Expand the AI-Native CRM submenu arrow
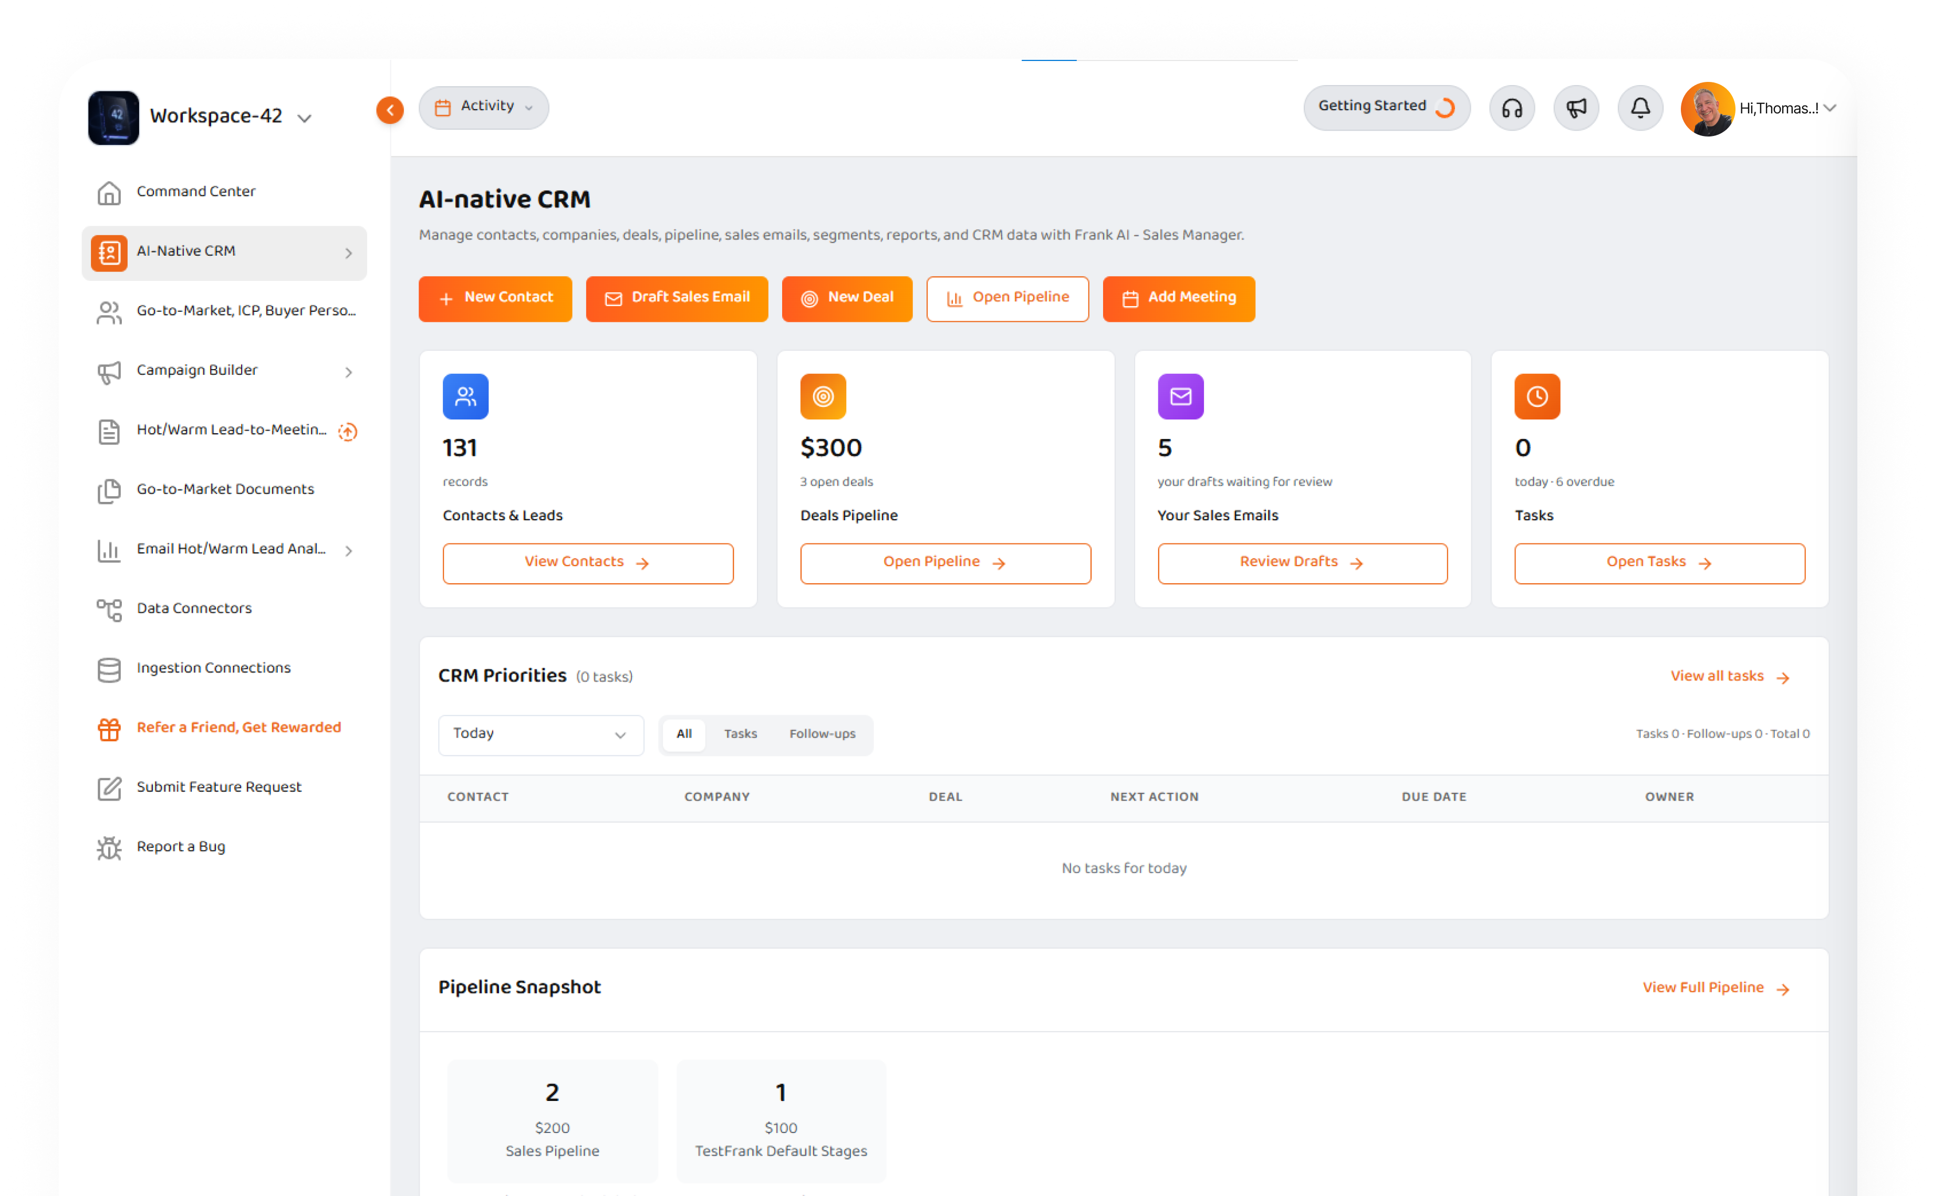Screen dimensions: 1933x1196 pos(348,253)
